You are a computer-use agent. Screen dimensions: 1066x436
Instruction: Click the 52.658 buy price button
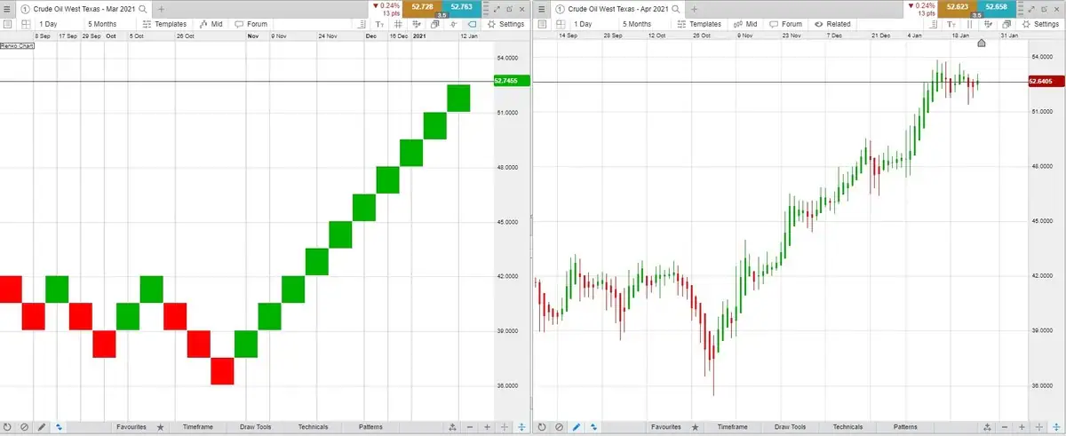tap(998, 7)
